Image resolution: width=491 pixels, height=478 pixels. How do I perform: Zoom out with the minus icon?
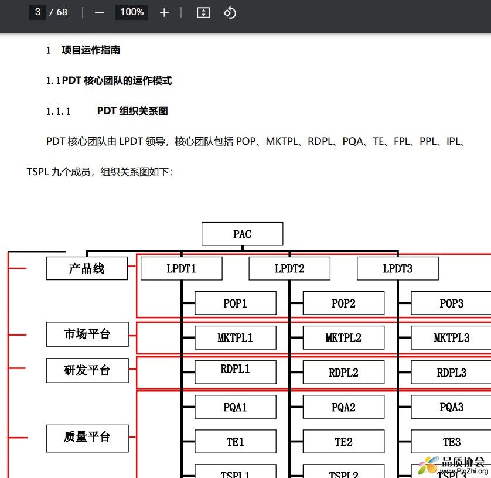pos(99,12)
